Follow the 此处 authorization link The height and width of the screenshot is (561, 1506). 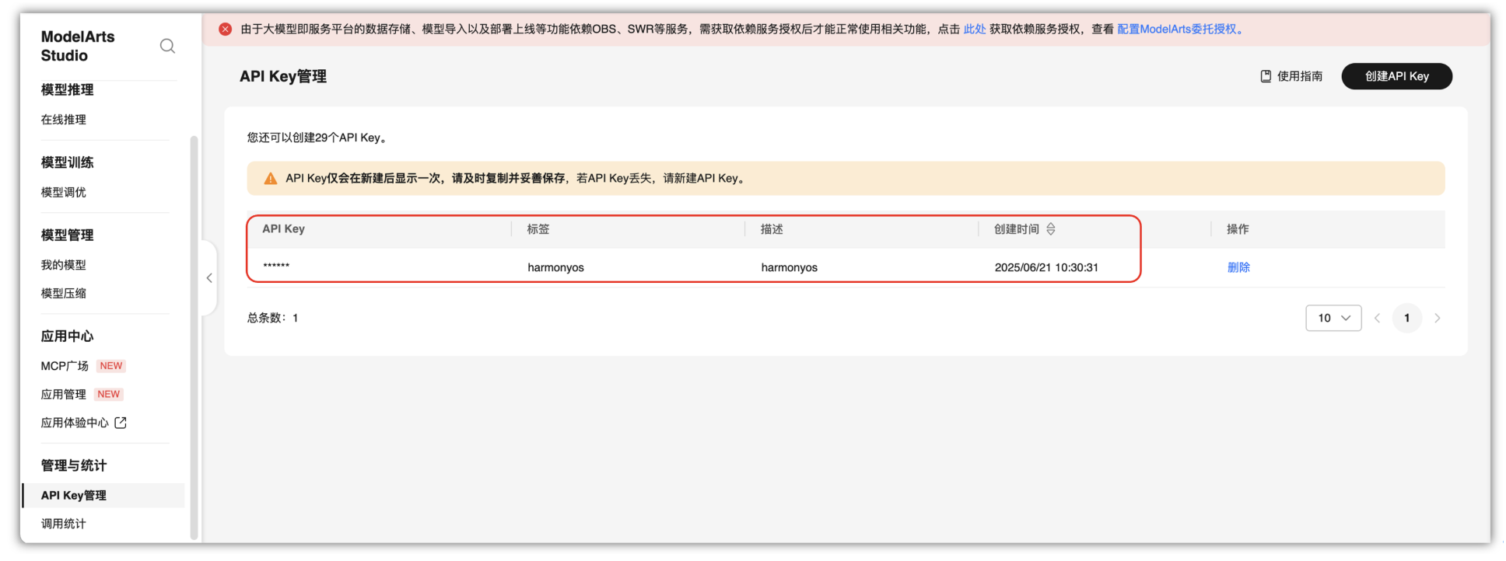(x=974, y=29)
